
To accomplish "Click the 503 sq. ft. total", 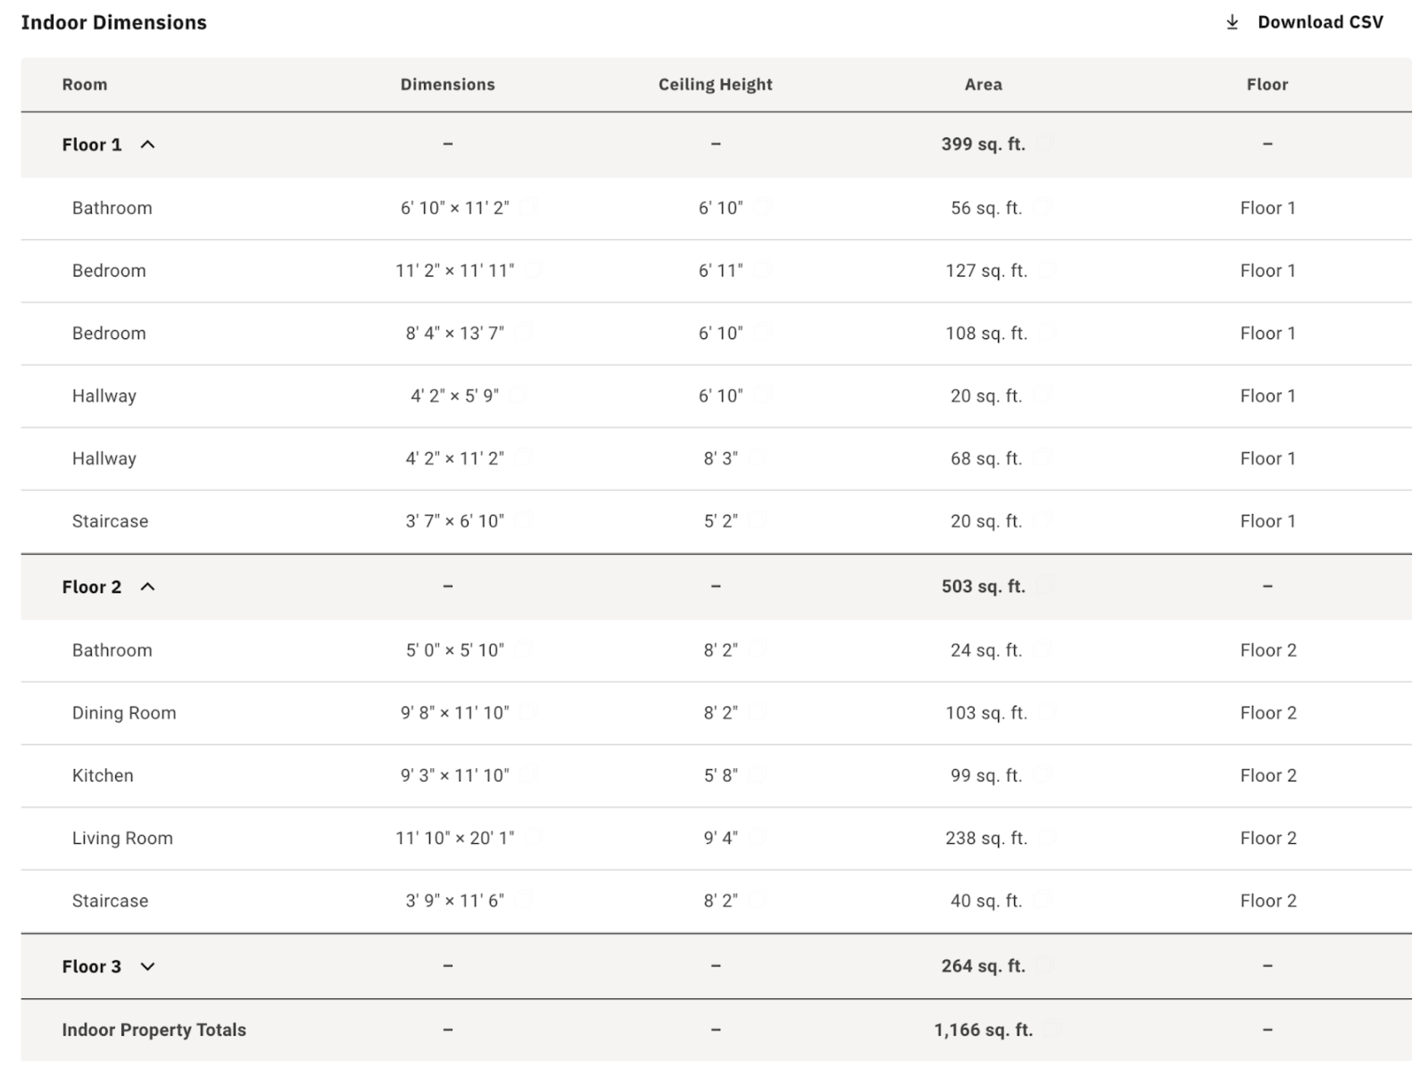I will tap(983, 586).
